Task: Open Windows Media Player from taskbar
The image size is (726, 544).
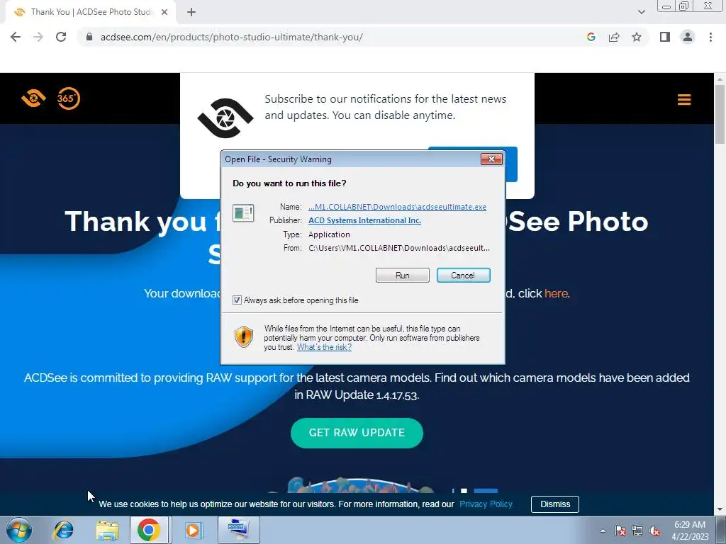Action: tap(193, 530)
